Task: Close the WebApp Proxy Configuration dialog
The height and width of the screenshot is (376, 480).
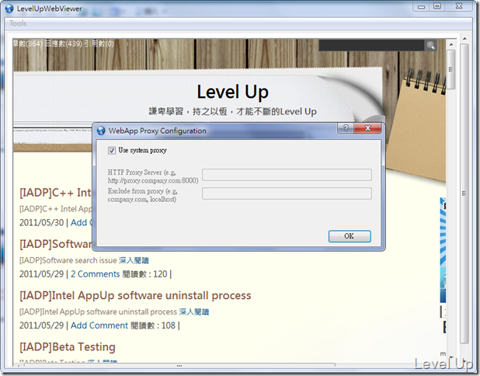Action: pos(367,128)
